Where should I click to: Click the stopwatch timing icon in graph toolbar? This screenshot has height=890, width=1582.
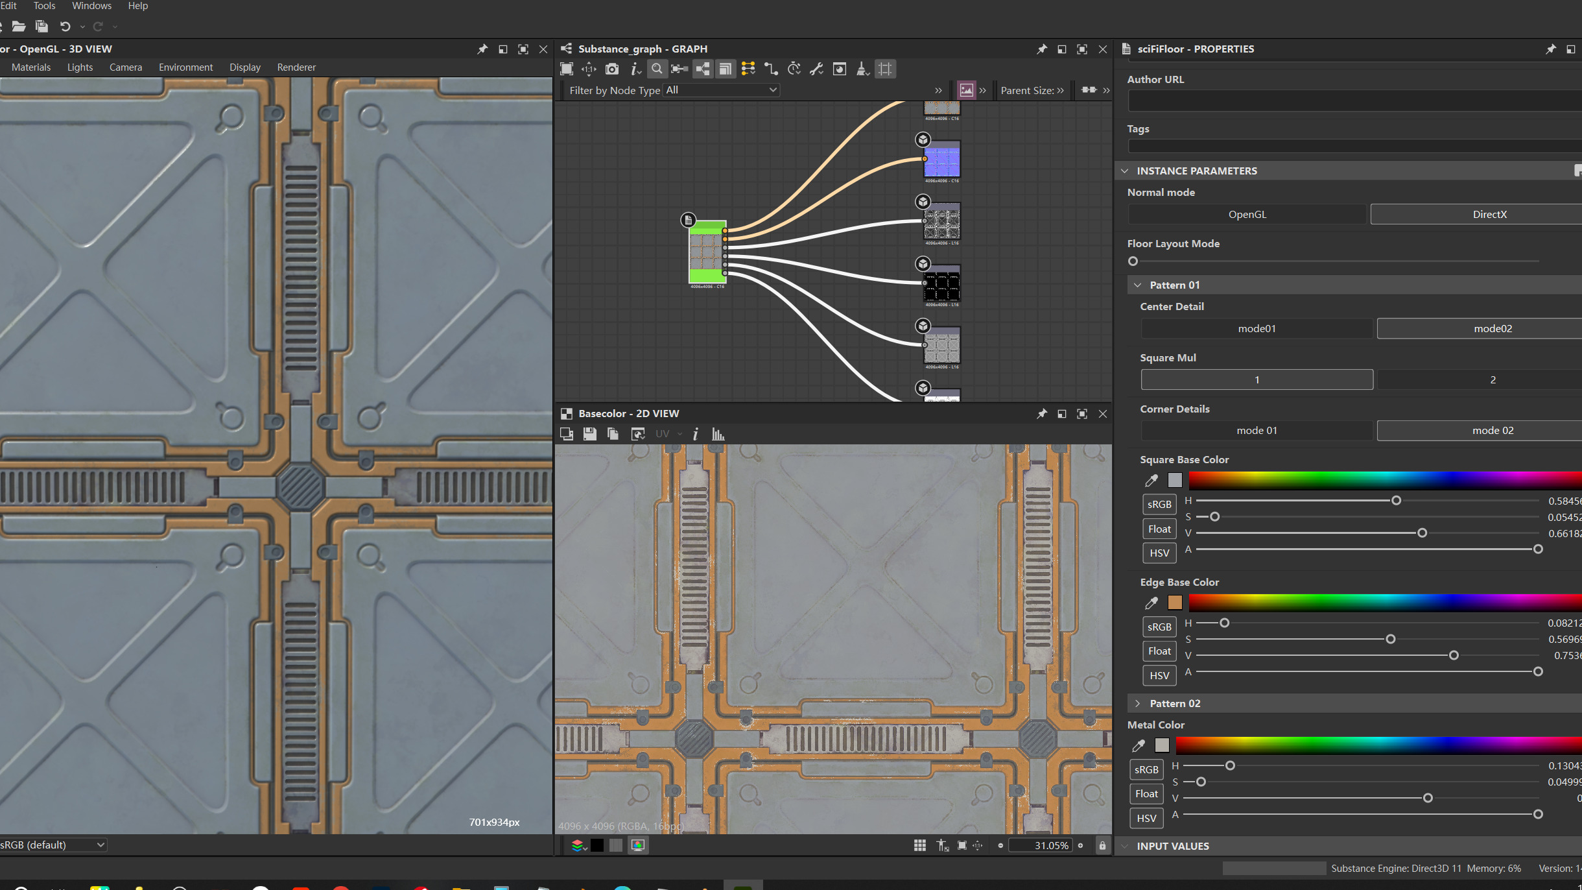click(x=794, y=69)
